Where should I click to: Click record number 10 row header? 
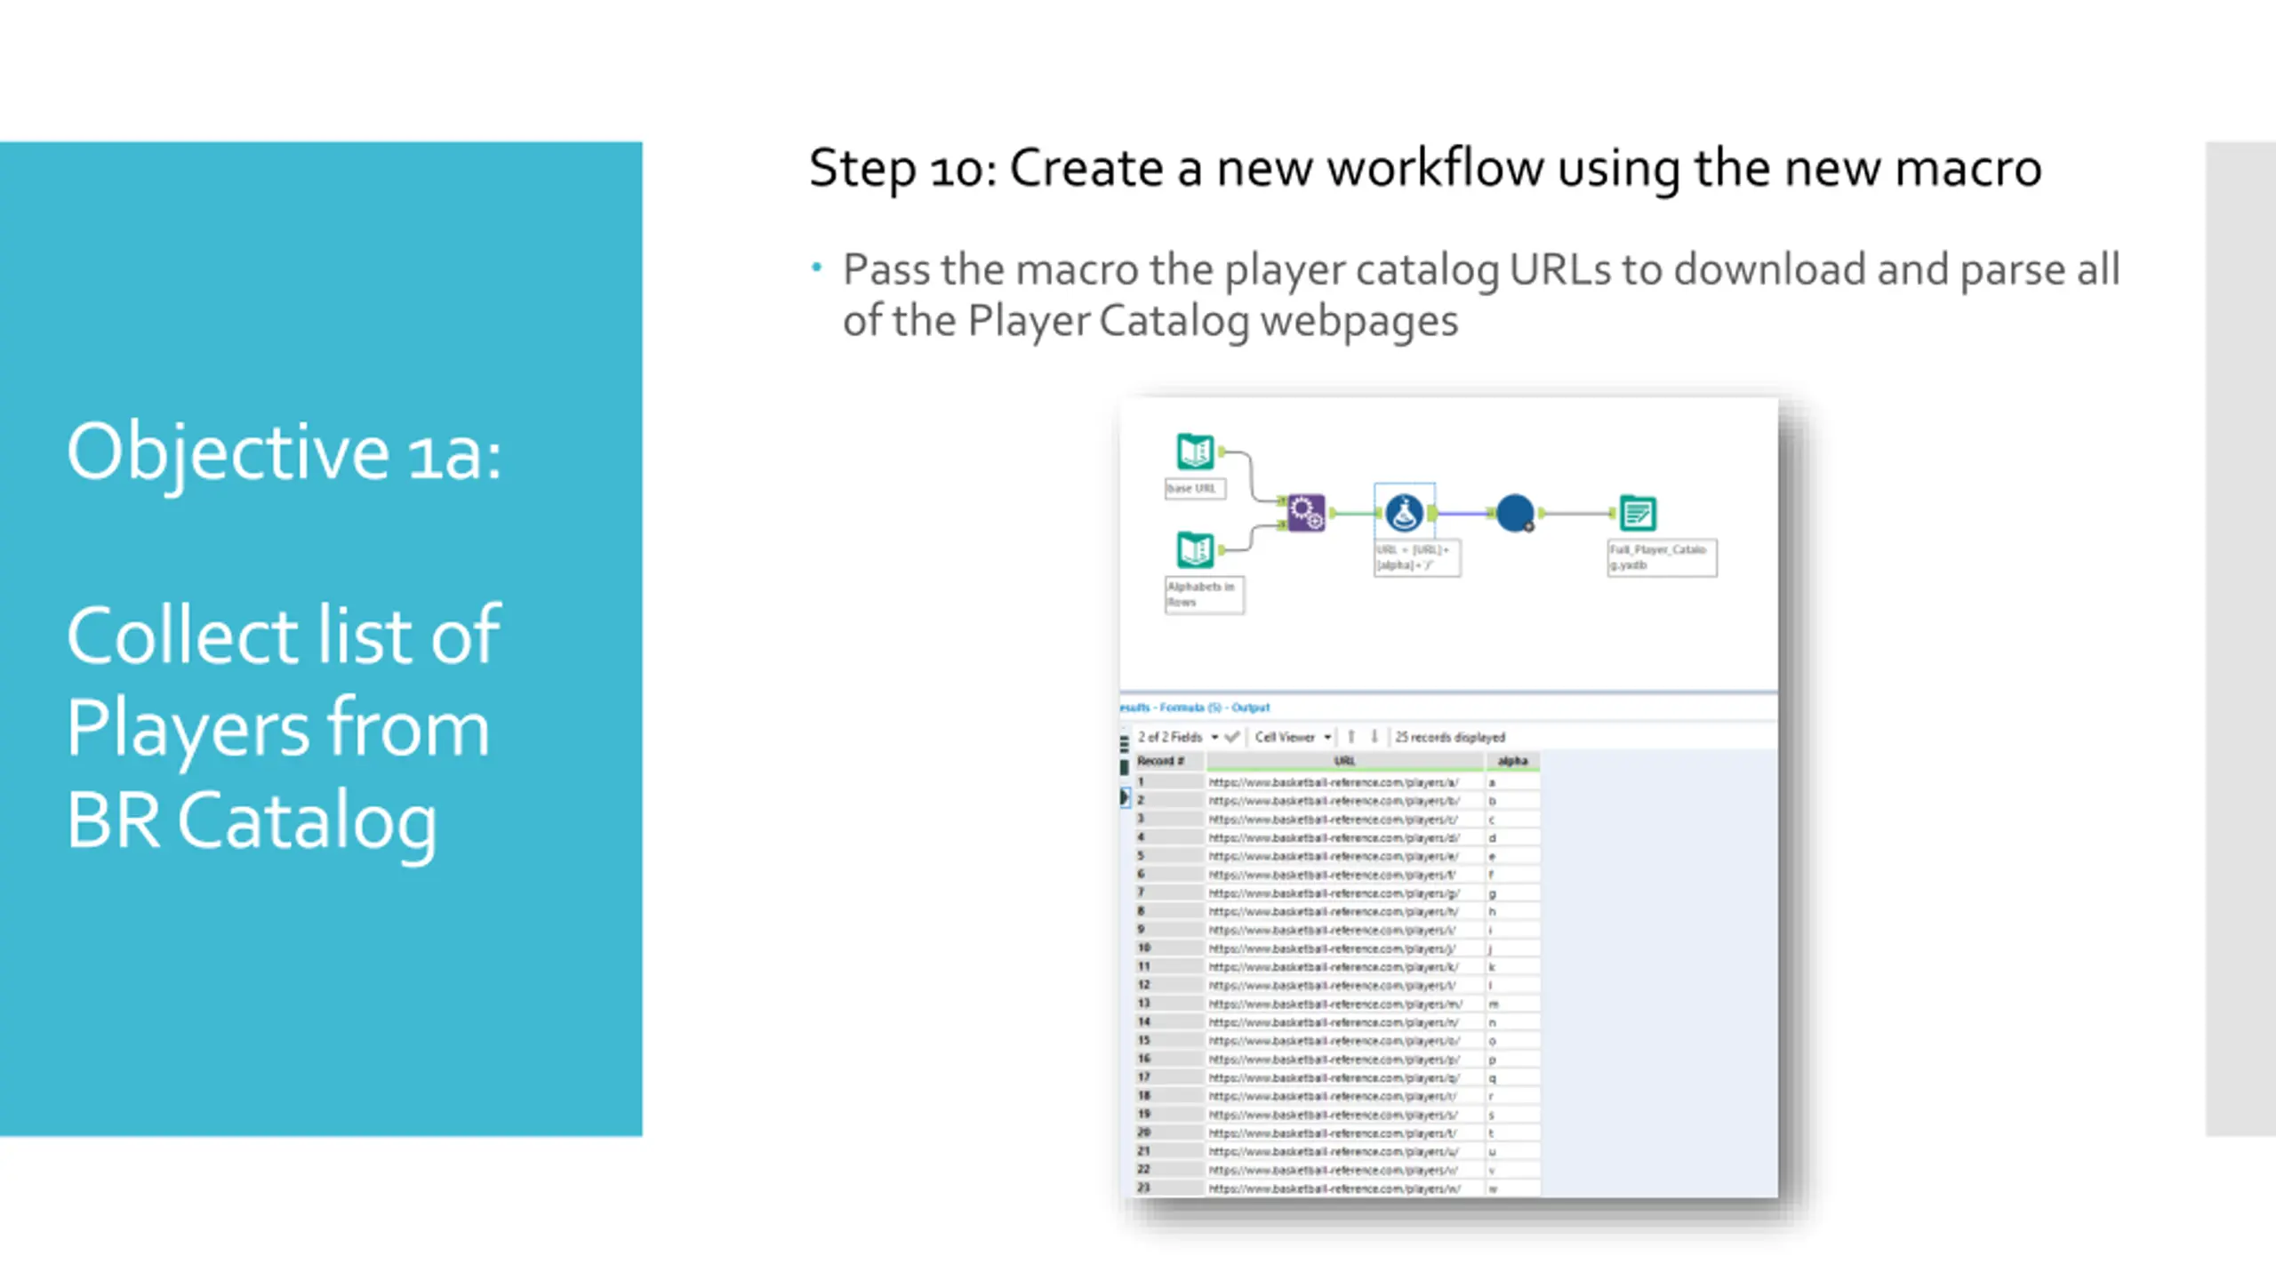tap(1169, 948)
